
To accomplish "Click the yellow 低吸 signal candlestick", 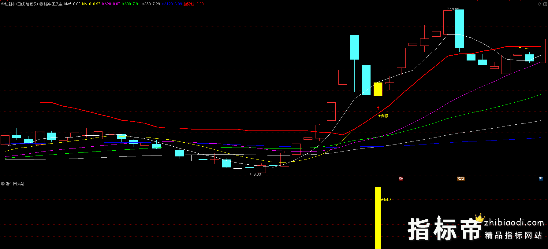I will 378,89.
